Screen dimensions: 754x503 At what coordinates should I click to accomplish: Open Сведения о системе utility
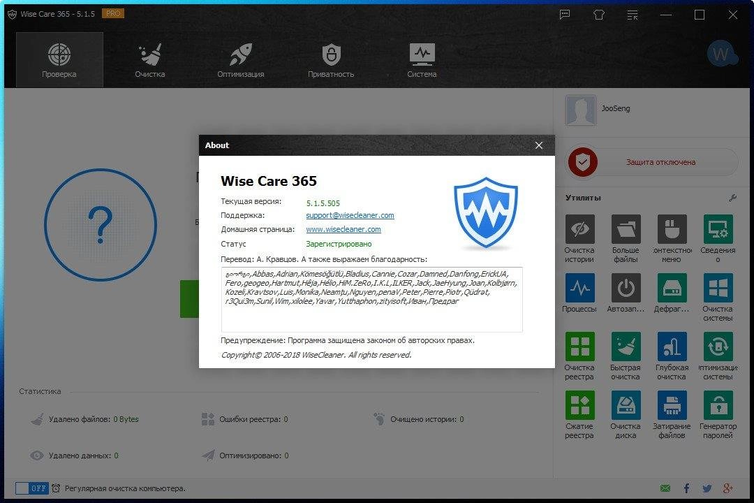(718, 239)
